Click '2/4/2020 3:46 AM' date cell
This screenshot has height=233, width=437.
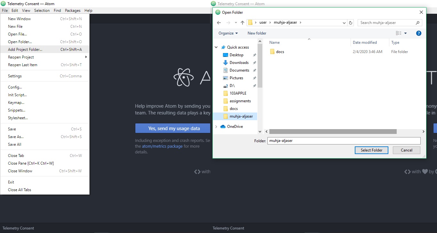(368, 52)
